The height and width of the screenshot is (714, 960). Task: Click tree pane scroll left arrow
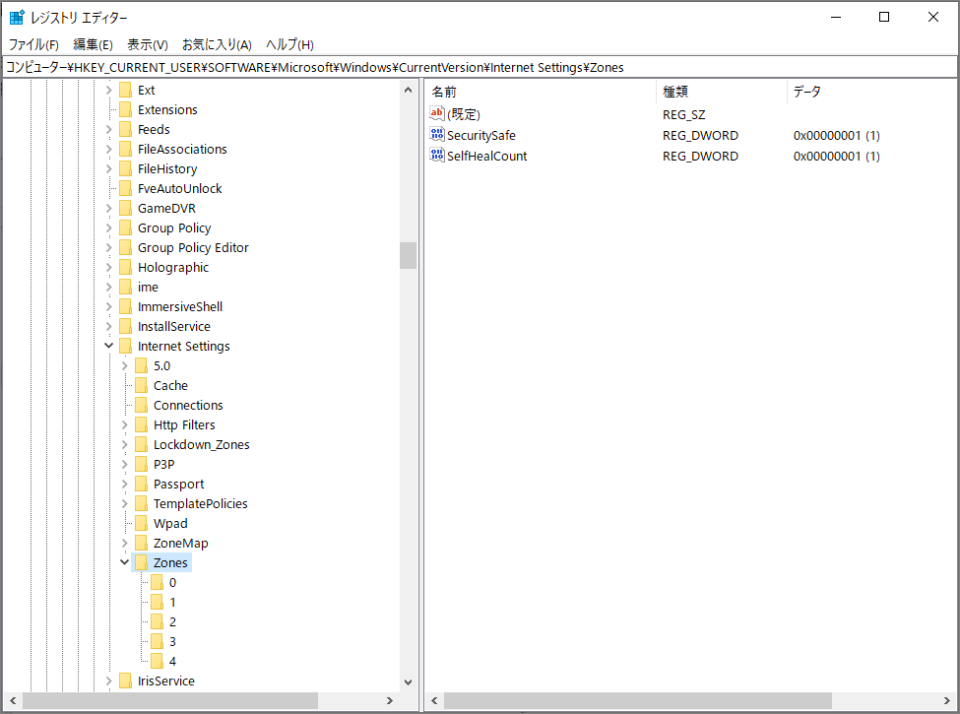[13, 700]
